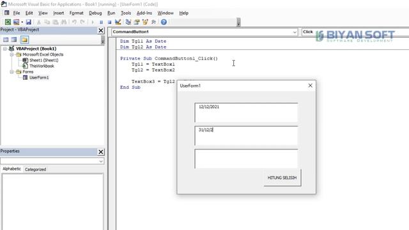This screenshot has height=230, width=409.
Task: Switch to the Categorized tab
Action: (36, 169)
